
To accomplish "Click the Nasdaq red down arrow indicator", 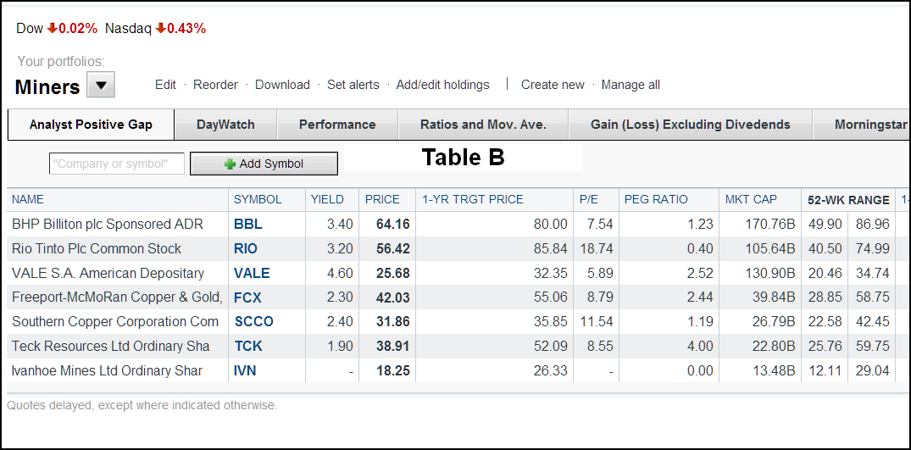I will 160,28.
